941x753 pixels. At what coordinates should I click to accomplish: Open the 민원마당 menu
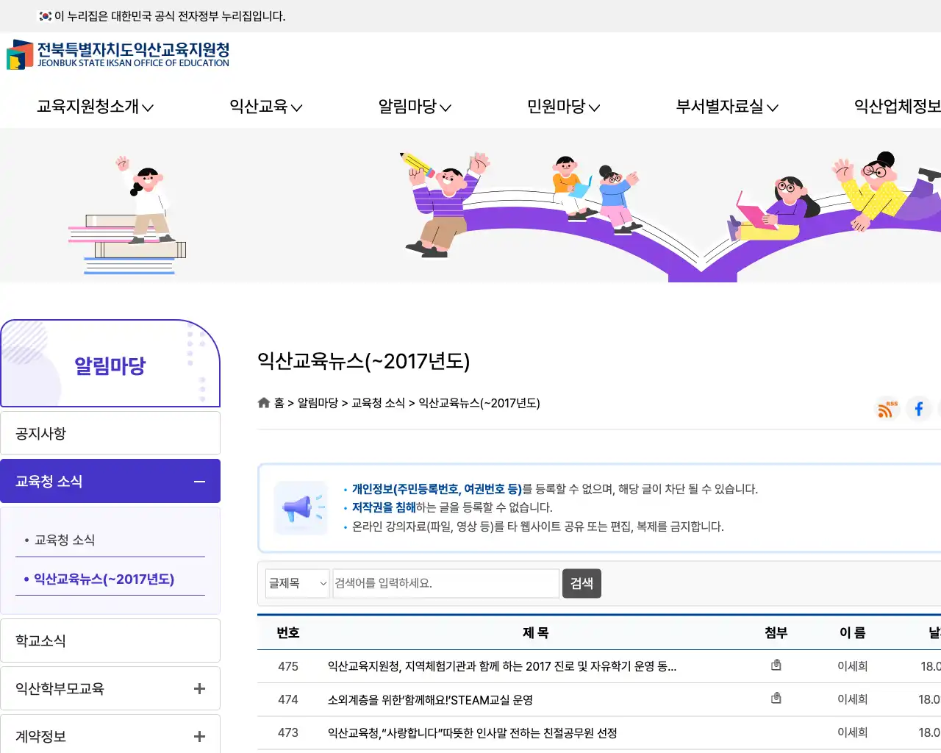pyautogui.click(x=562, y=107)
